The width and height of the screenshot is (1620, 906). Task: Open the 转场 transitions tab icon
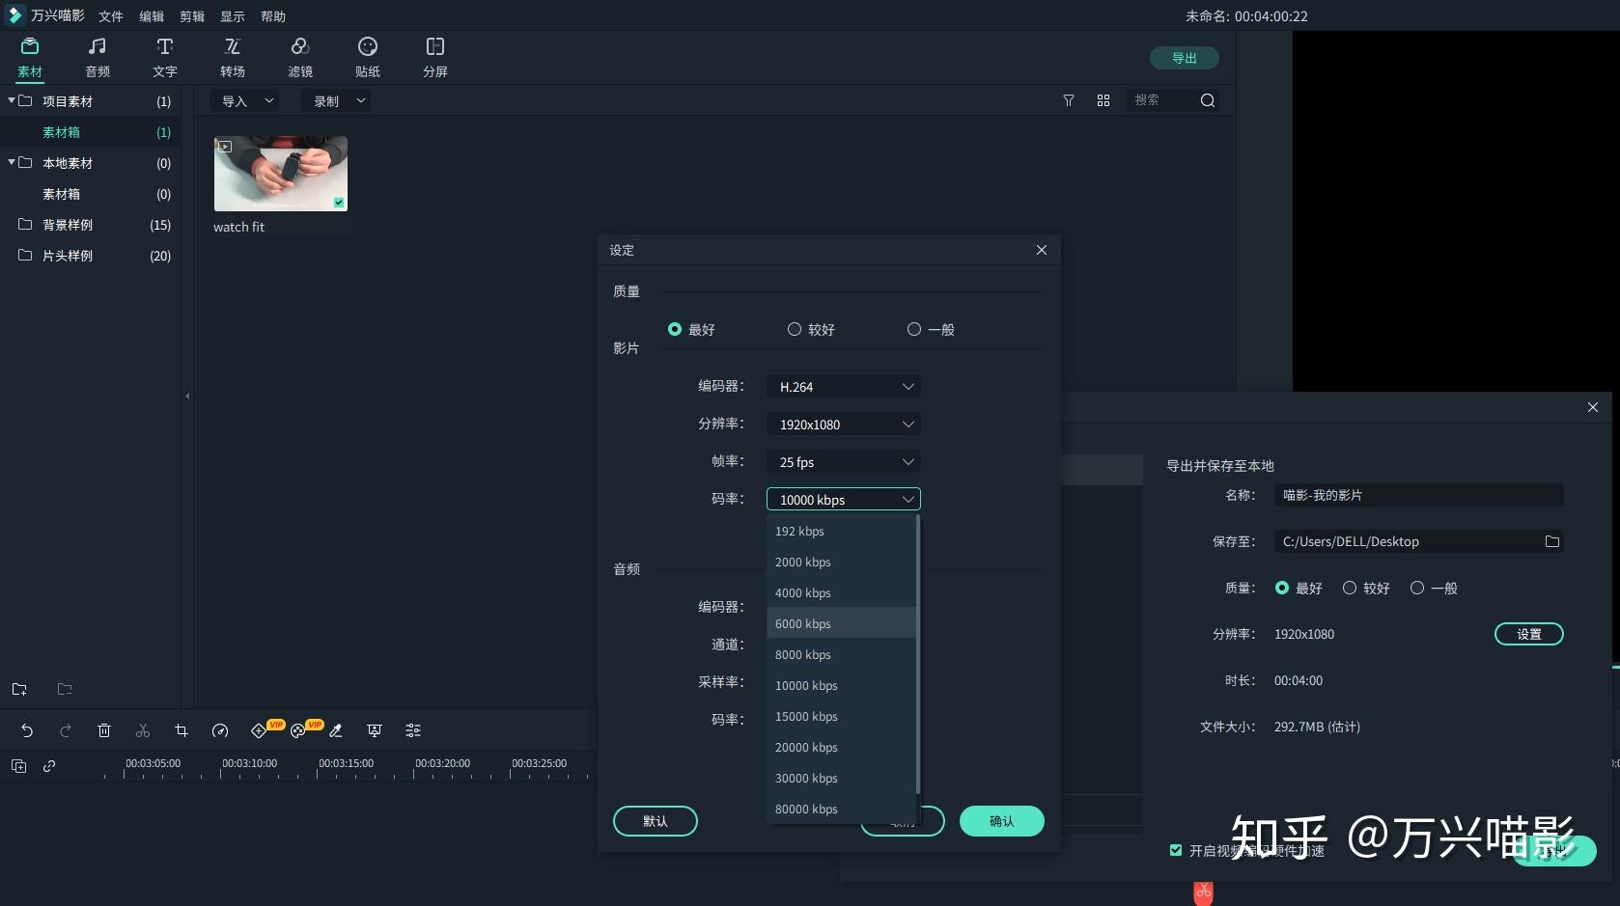(x=233, y=47)
